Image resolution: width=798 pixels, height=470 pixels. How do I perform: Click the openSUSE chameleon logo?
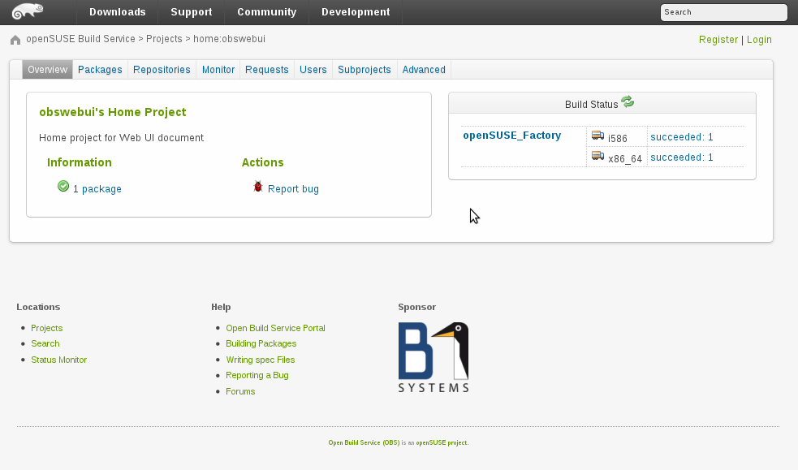tap(28, 11)
